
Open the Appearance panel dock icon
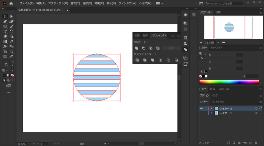tap(185, 15)
